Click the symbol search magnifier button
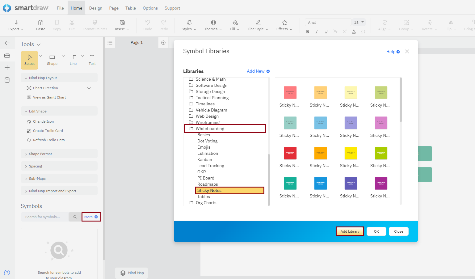Image resolution: width=475 pixels, height=279 pixels. [x=75, y=217]
